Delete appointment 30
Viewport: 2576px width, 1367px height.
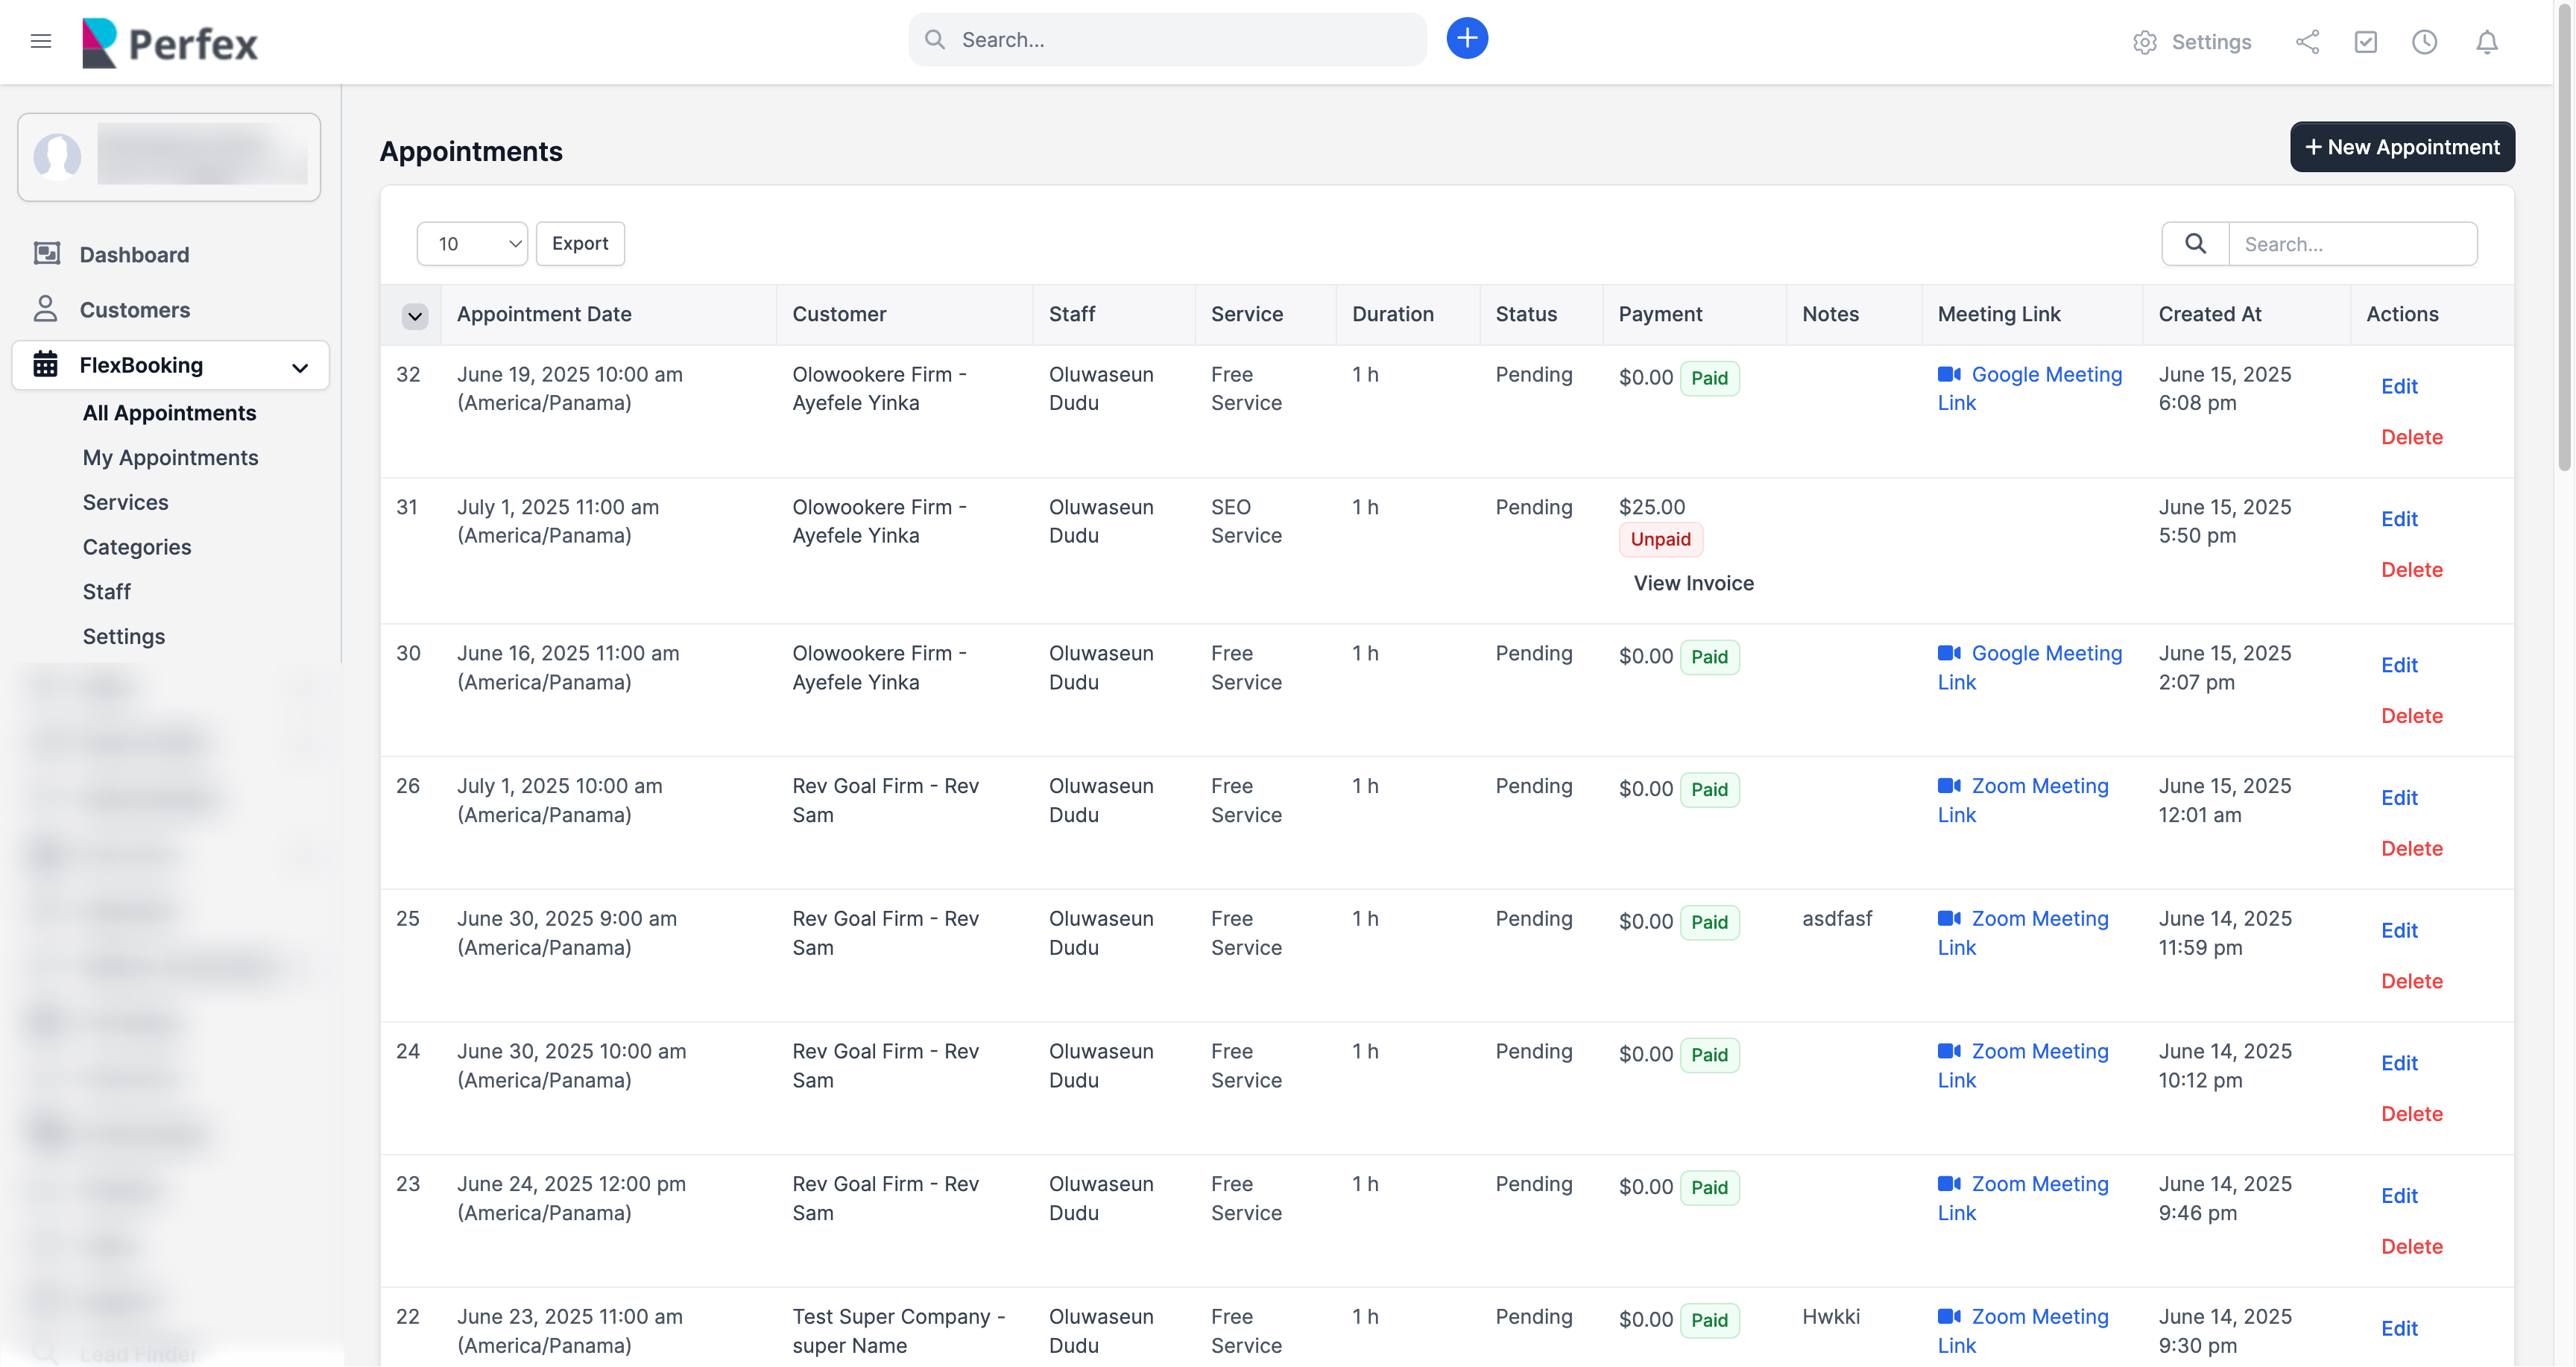click(x=2411, y=716)
